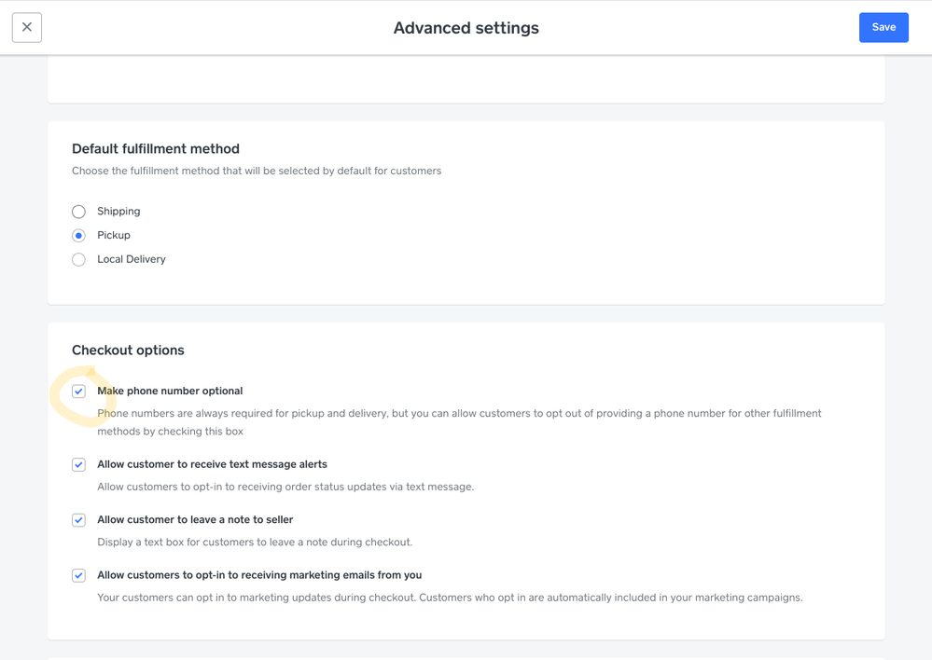Pick the Local Delivery radio button

tap(78, 260)
